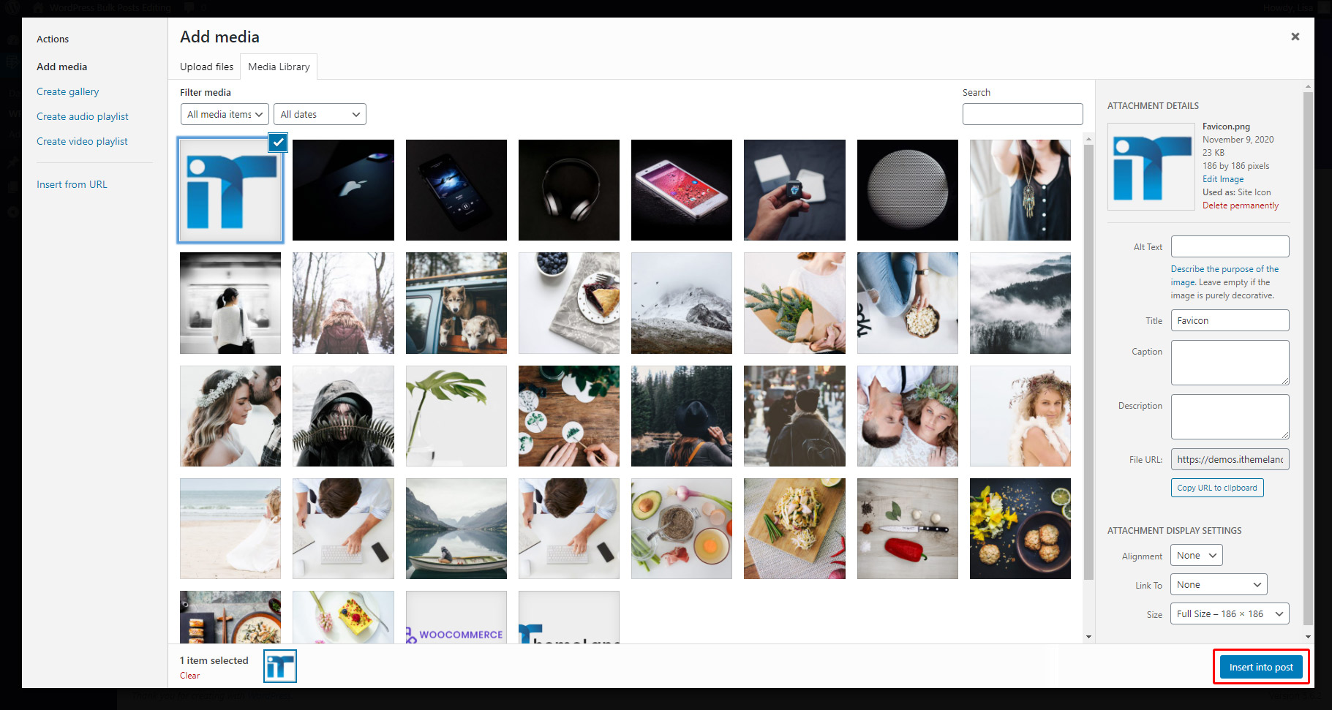Image resolution: width=1332 pixels, height=710 pixels.
Task: Choose the husky dogs in van image
Action: pyautogui.click(x=456, y=303)
